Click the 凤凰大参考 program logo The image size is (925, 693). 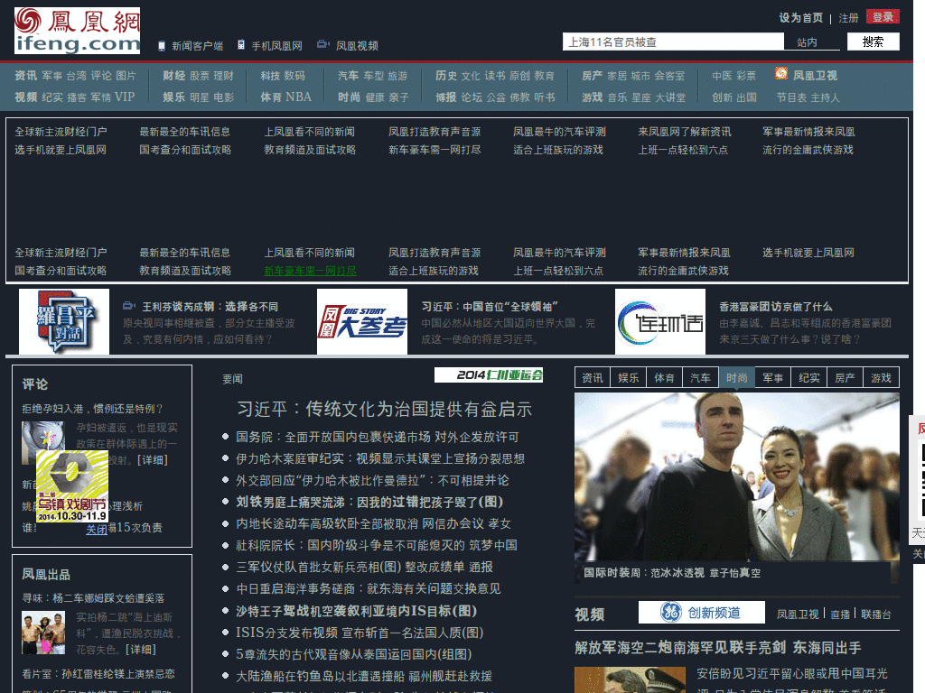coord(361,321)
